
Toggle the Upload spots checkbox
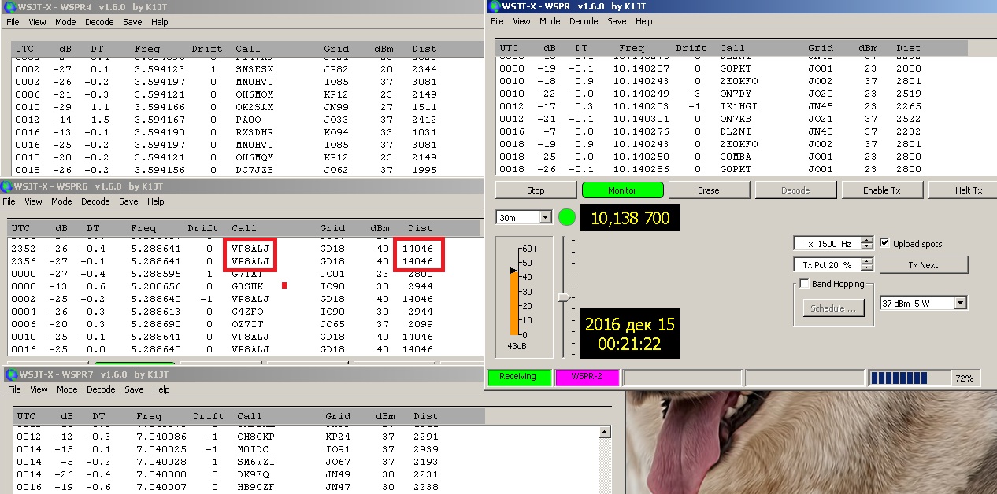click(885, 243)
